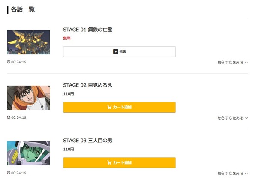Open the STAGE 01 鋼鉄の亡霊 thumbnail
The width and height of the screenshot is (257, 183).
tap(28, 42)
